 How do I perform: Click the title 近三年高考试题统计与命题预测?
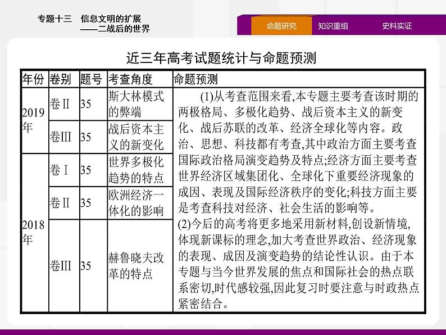[221, 58]
